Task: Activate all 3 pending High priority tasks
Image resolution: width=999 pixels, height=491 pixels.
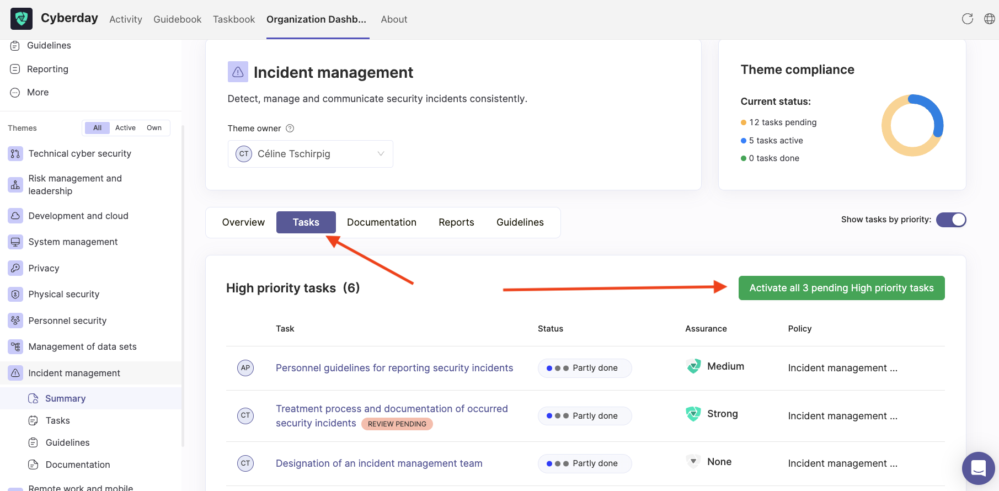Action: 841,288
